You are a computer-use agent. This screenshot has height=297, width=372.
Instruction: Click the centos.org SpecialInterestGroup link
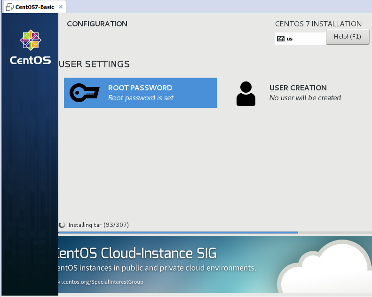(x=101, y=282)
